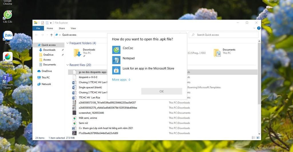
Task: Open the View ribbon tab
Action: pyautogui.click(x=73, y=28)
